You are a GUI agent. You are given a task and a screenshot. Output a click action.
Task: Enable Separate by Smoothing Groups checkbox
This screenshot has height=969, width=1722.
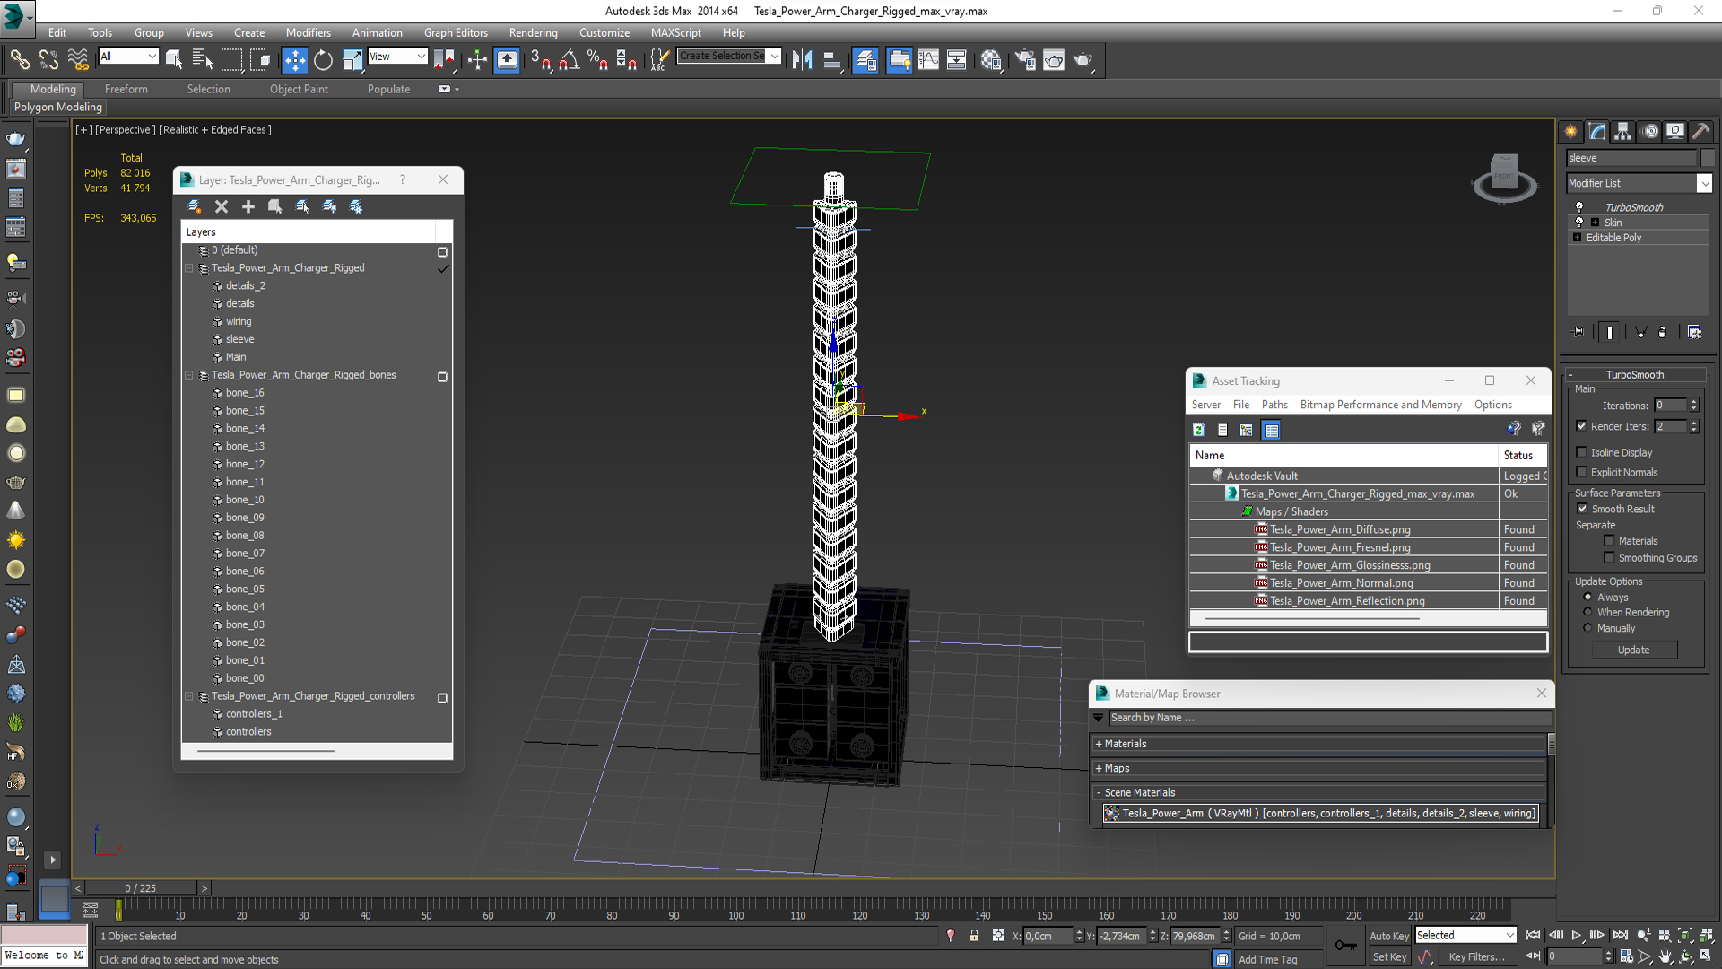[x=1609, y=558]
